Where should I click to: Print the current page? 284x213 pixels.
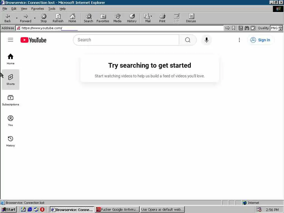[162, 18]
